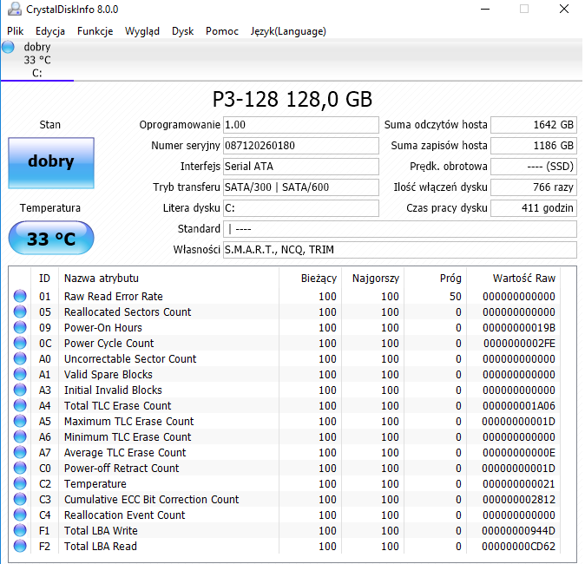Click the status orb for Total LBA Read
The width and height of the screenshot is (585, 564).
pyautogui.click(x=20, y=546)
